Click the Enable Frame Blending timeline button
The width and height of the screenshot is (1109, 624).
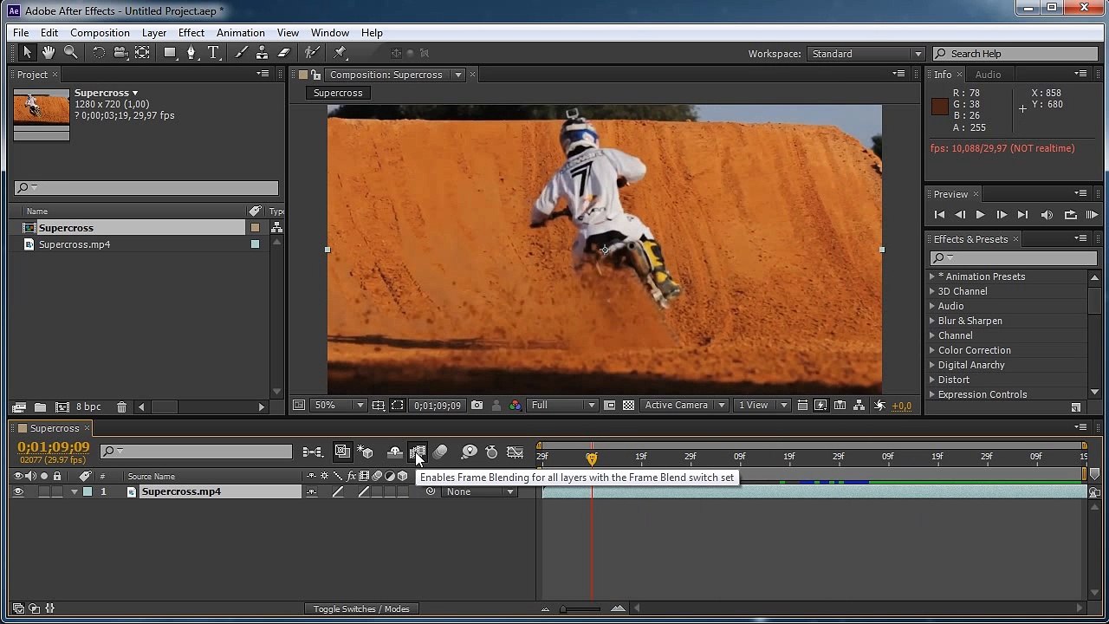tap(418, 452)
